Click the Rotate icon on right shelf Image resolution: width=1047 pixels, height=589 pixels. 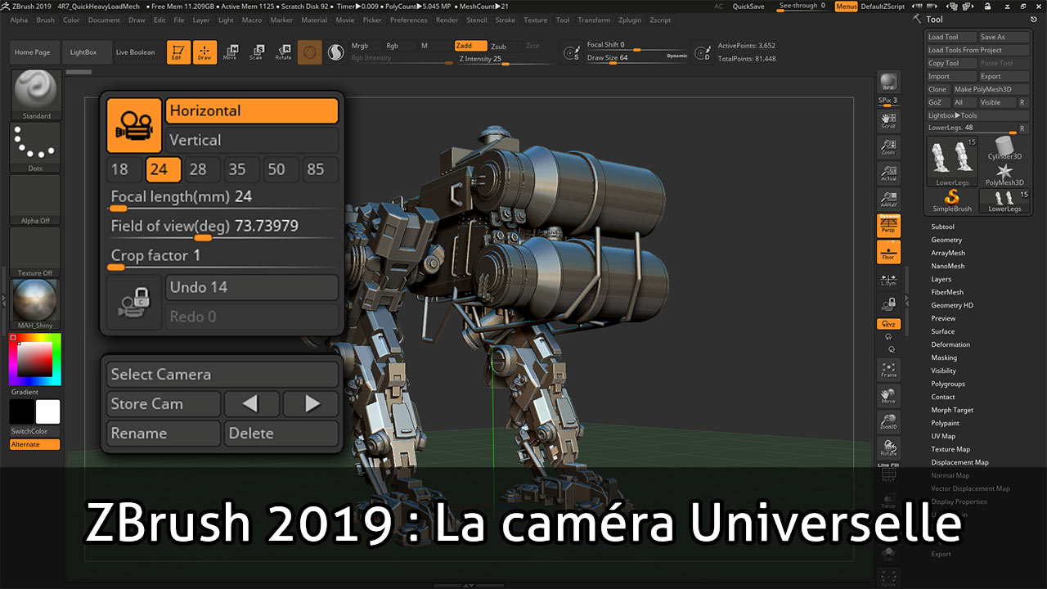[888, 448]
